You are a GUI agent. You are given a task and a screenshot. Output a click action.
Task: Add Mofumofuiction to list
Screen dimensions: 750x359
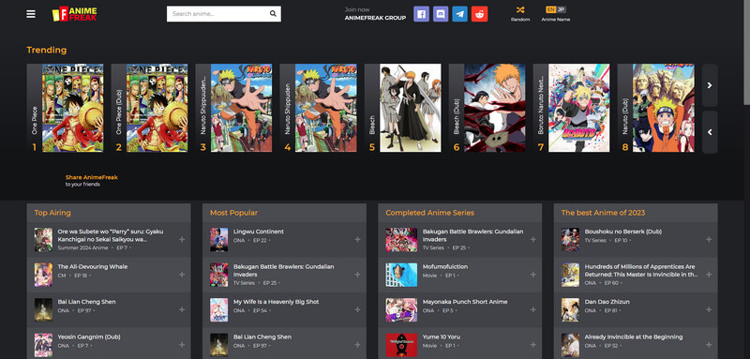(532, 275)
